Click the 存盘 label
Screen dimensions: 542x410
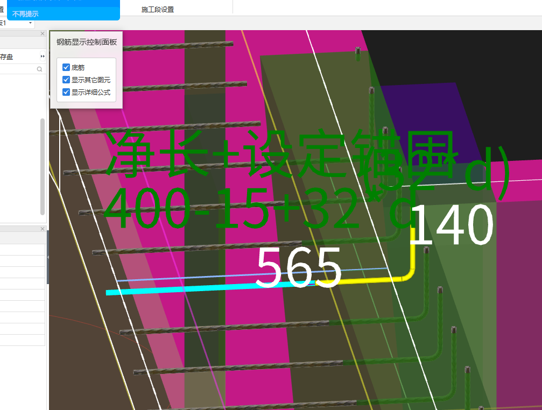(6, 56)
